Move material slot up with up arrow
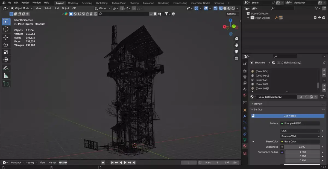Screen dimensions: 328x169 click(x=324, y=85)
